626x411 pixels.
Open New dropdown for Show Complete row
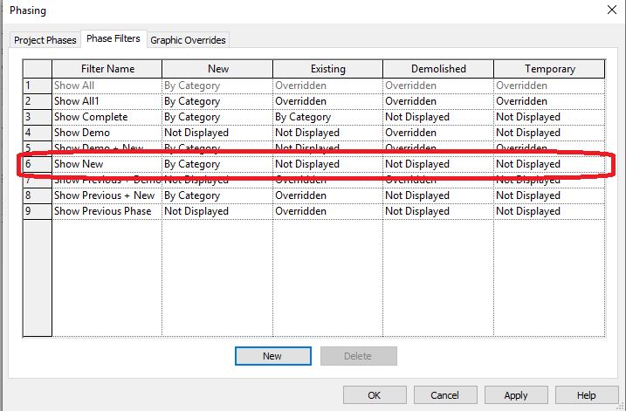217,117
